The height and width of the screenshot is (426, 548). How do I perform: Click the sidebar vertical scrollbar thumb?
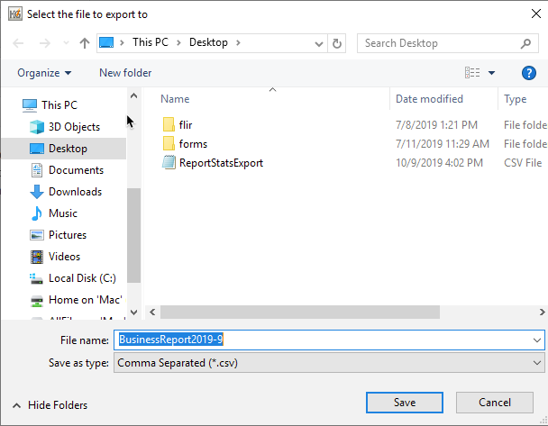[x=133, y=235]
